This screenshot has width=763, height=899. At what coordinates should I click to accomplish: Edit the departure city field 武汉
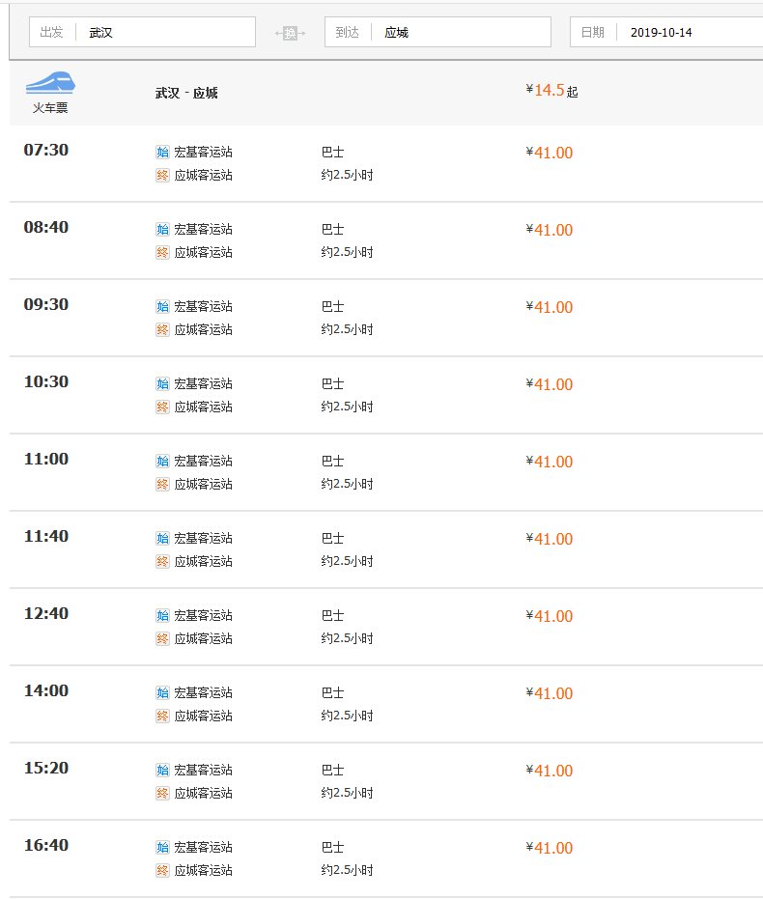click(142, 32)
